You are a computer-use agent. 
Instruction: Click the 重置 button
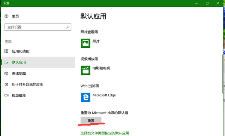click(x=91, y=121)
